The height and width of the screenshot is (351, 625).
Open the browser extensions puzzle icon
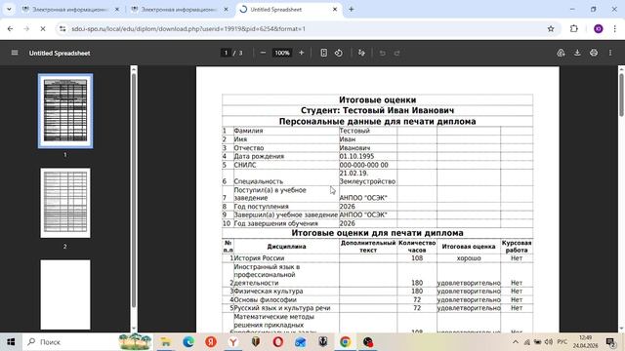tap(574, 28)
